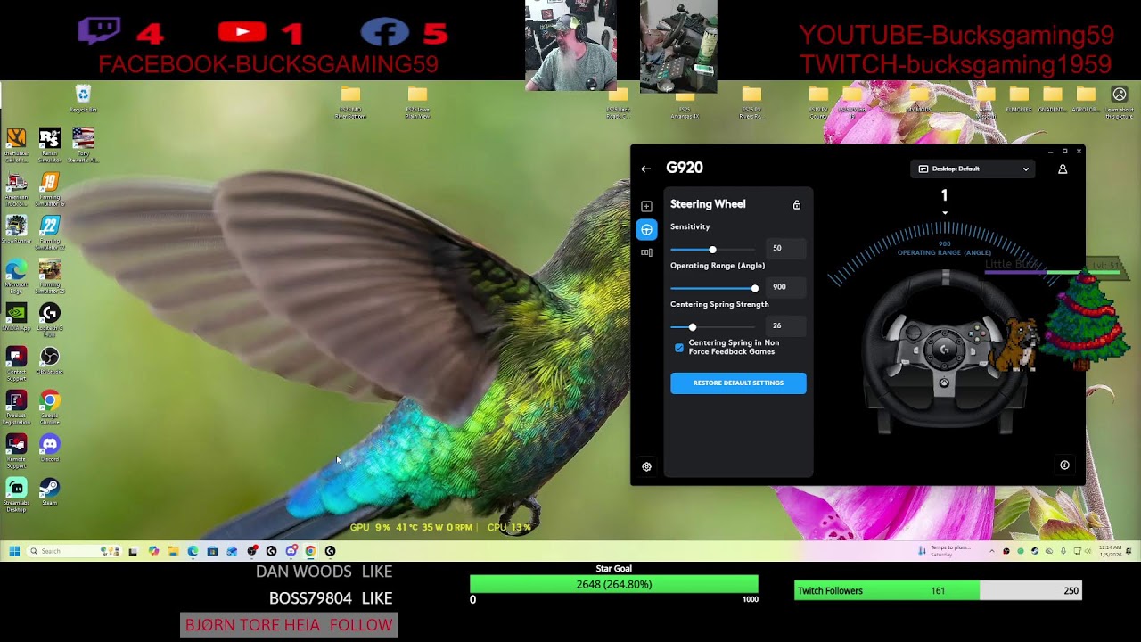This screenshot has height=642, width=1141.
Task: Launch Discord desktop shortcut
Action: point(50,448)
